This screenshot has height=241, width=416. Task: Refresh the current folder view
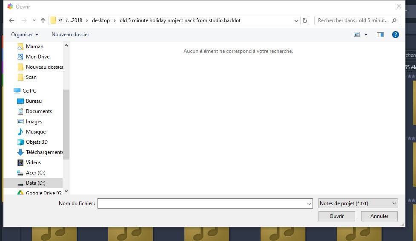pyautogui.click(x=305, y=20)
